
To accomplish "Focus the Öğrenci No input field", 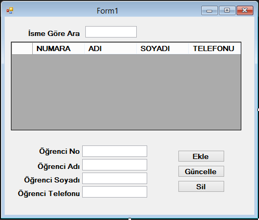I will [x=114, y=151].
